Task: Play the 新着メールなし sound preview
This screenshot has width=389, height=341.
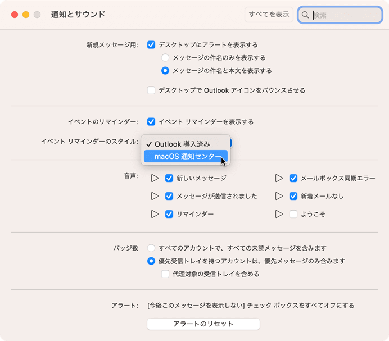Action: click(x=279, y=196)
